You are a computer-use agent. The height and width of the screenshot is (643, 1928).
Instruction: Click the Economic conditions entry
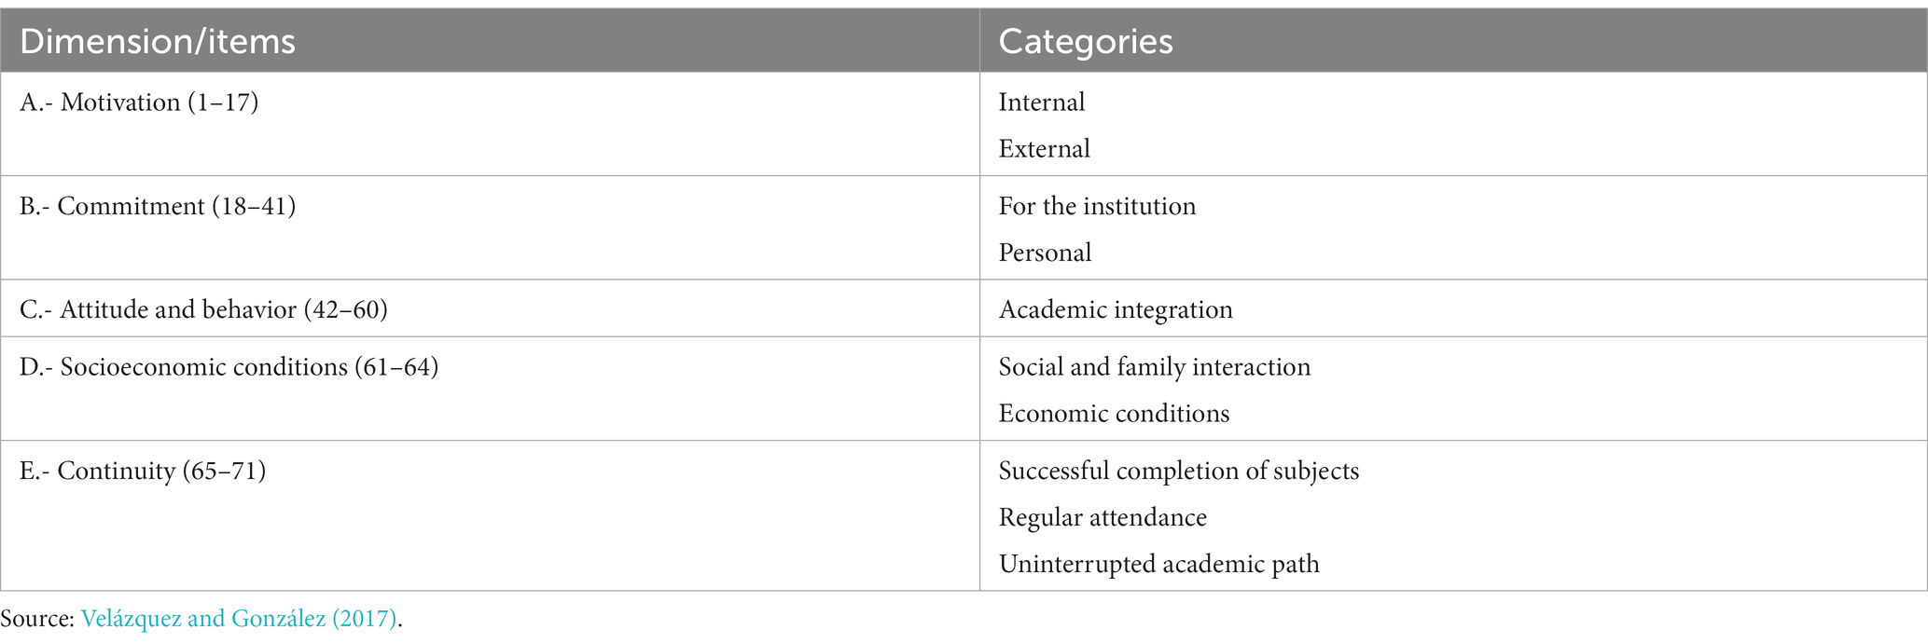(1114, 414)
